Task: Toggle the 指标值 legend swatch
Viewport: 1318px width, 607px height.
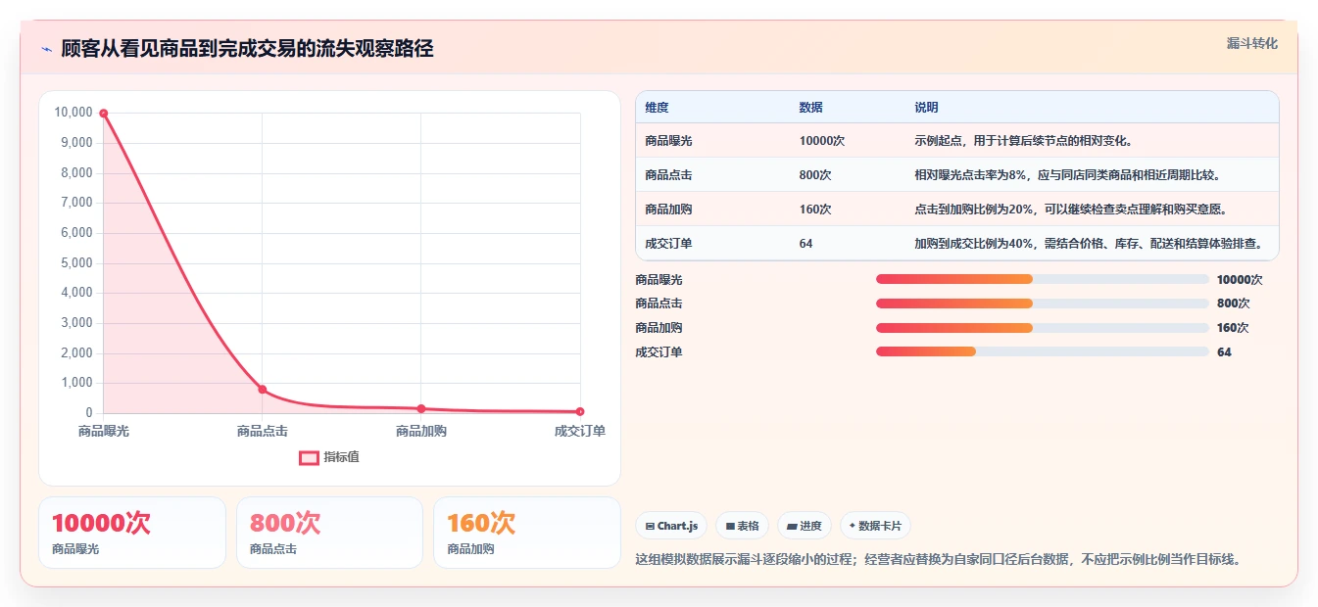Action: (x=309, y=457)
